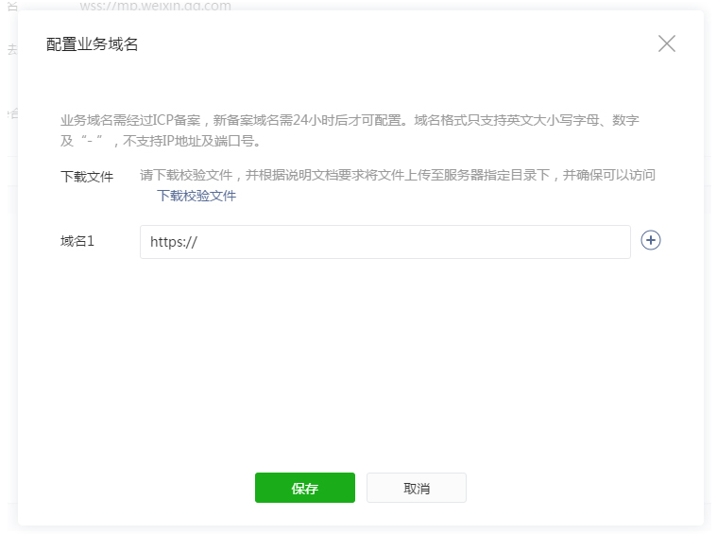Click the 域名1 field label
717x534 pixels.
point(77,241)
